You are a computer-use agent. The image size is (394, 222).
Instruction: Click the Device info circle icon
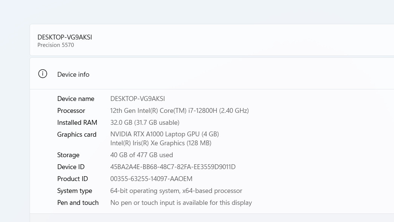43,74
